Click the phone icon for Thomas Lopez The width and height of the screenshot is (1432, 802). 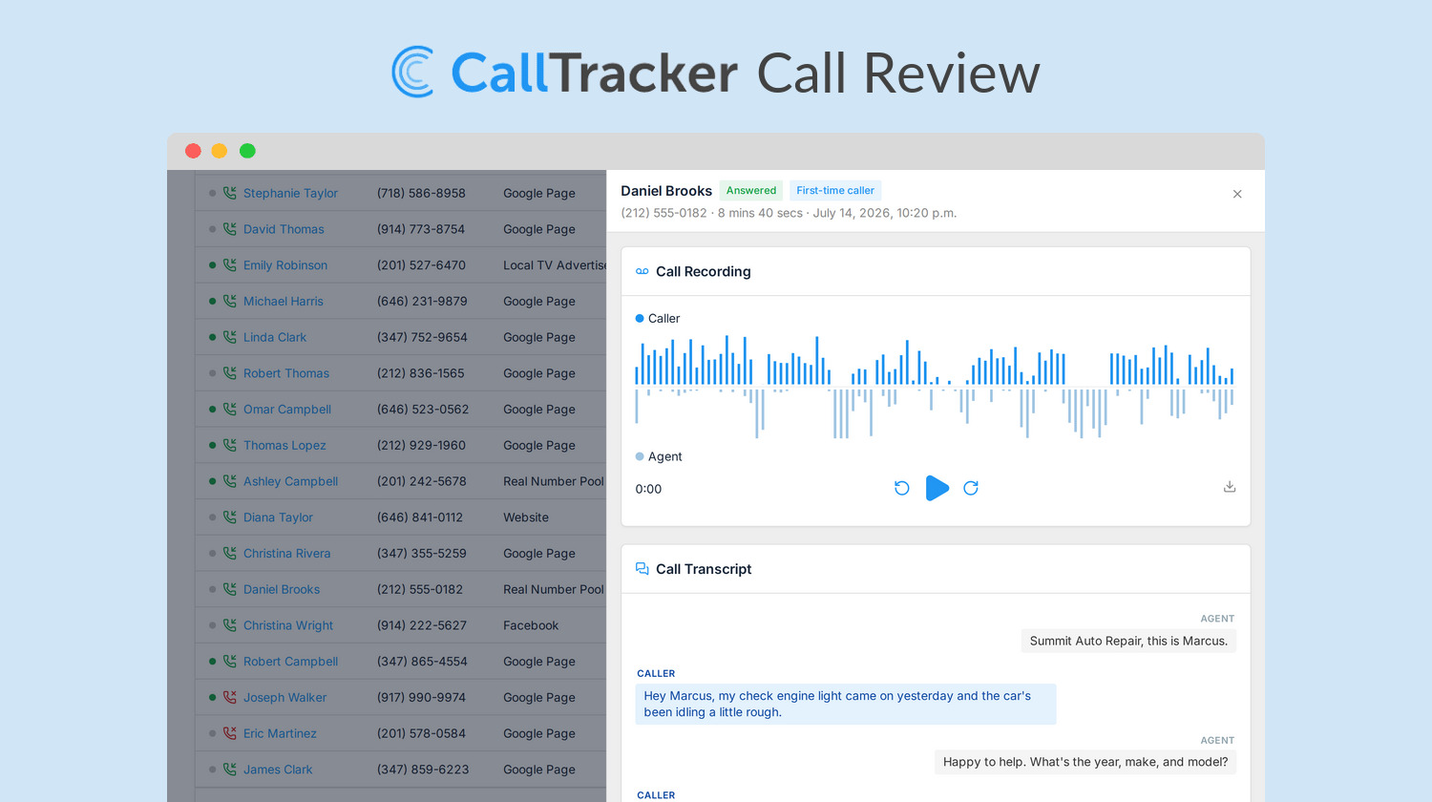[x=230, y=445]
